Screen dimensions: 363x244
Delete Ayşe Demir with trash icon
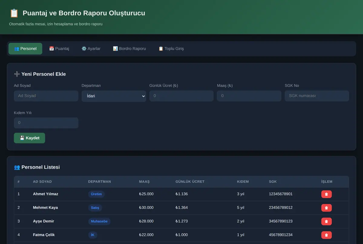click(x=326, y=221)
